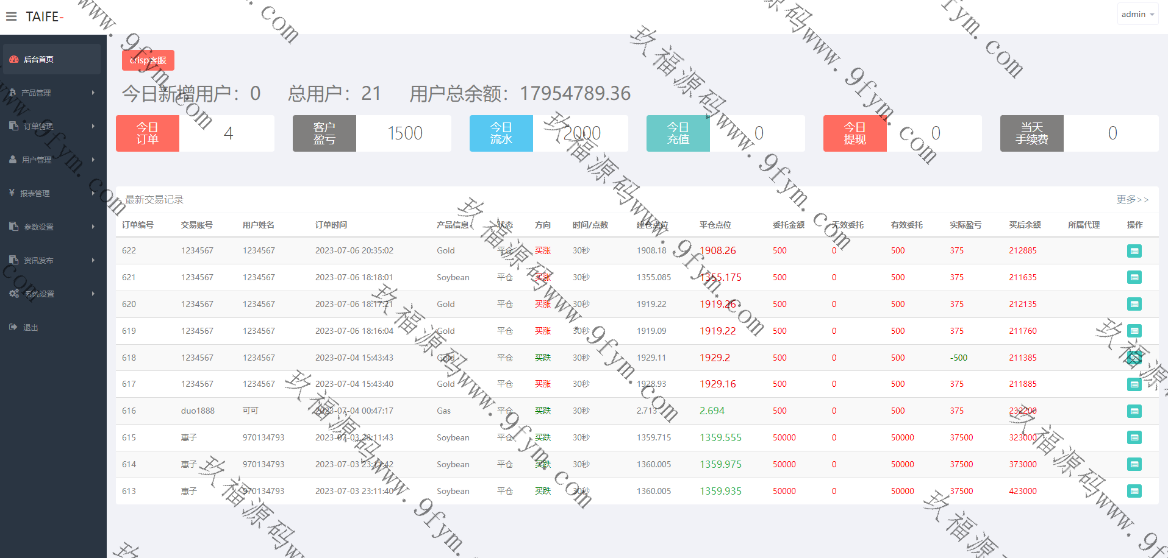Viewport: 1168px width, 558px height.
Task: Open the detail icon for order 621
Action: 1134,278
